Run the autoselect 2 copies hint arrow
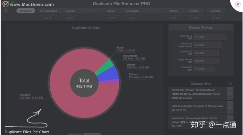This screenshot has height=135, width=243. [x=230, y=108]
